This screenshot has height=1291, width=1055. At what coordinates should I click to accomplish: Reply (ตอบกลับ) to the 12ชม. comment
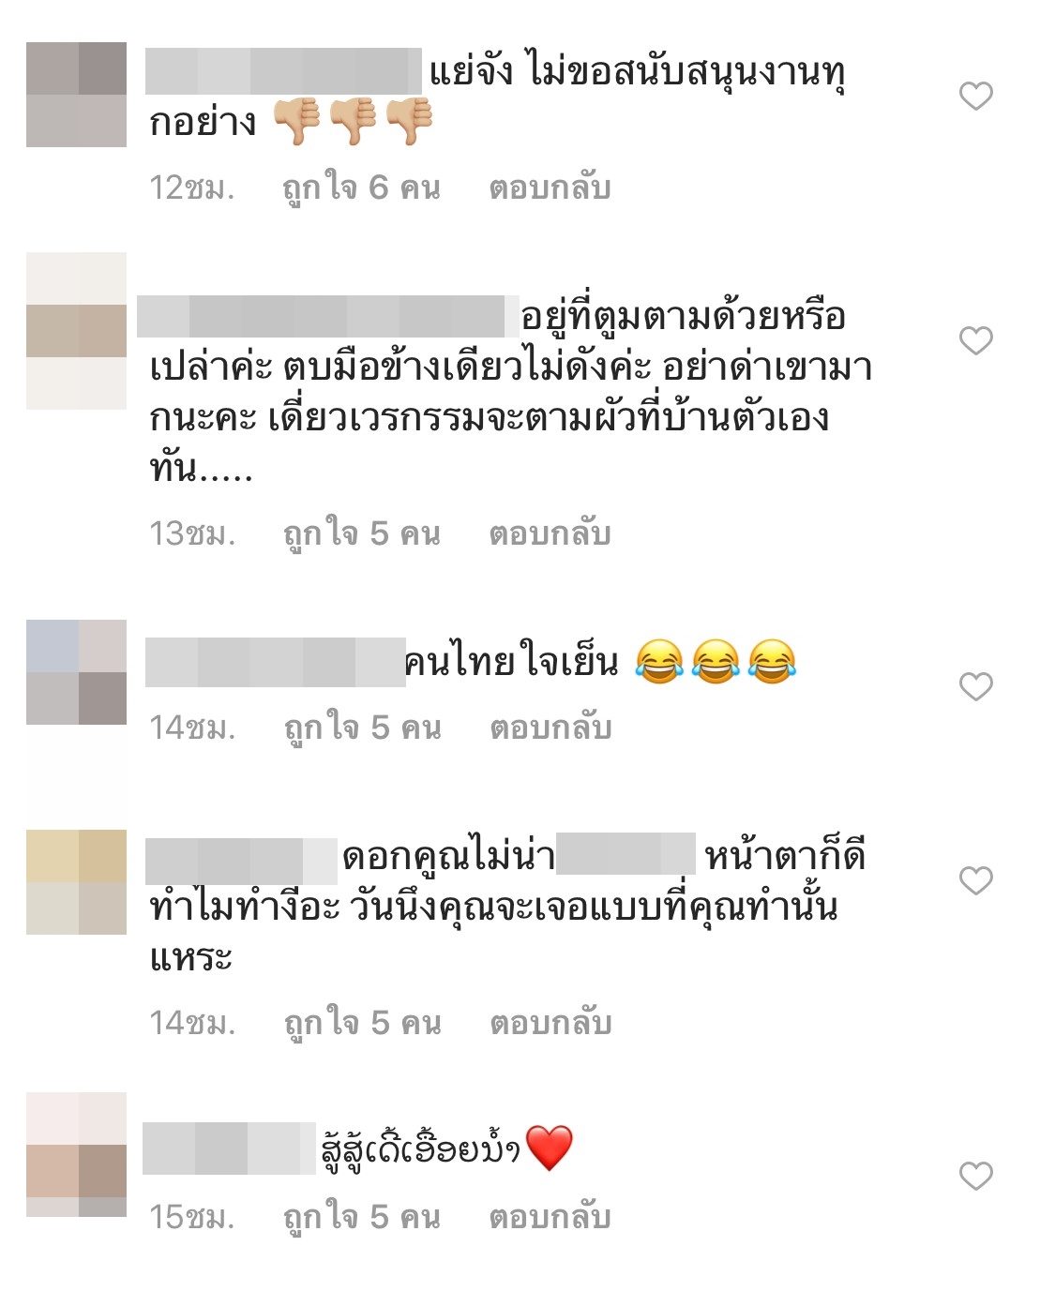550,188
